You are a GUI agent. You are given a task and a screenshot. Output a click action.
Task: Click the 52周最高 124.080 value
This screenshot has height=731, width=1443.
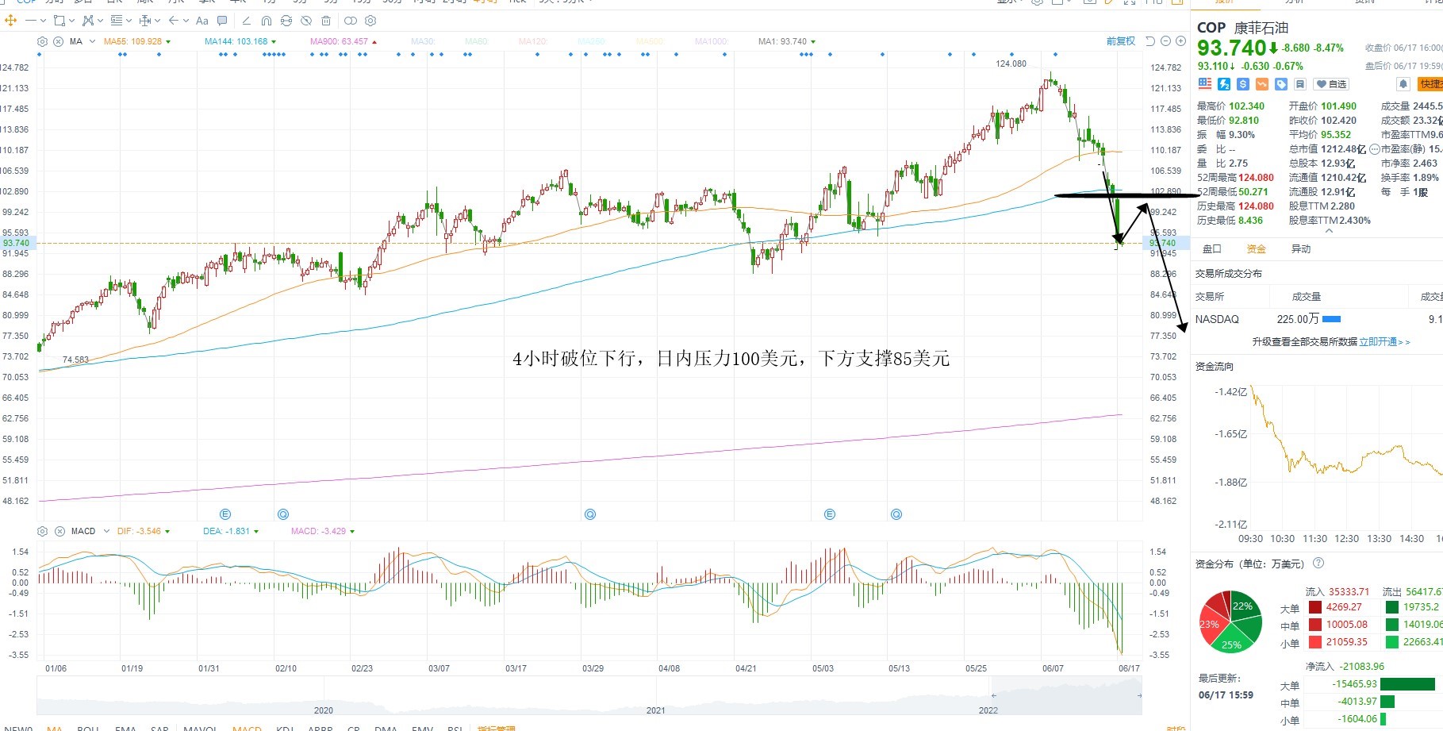(1256, 178)
